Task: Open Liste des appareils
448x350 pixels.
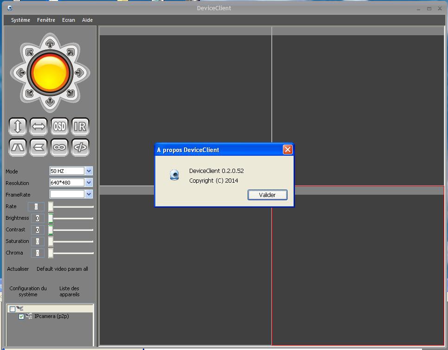Action: click(70, 291)
